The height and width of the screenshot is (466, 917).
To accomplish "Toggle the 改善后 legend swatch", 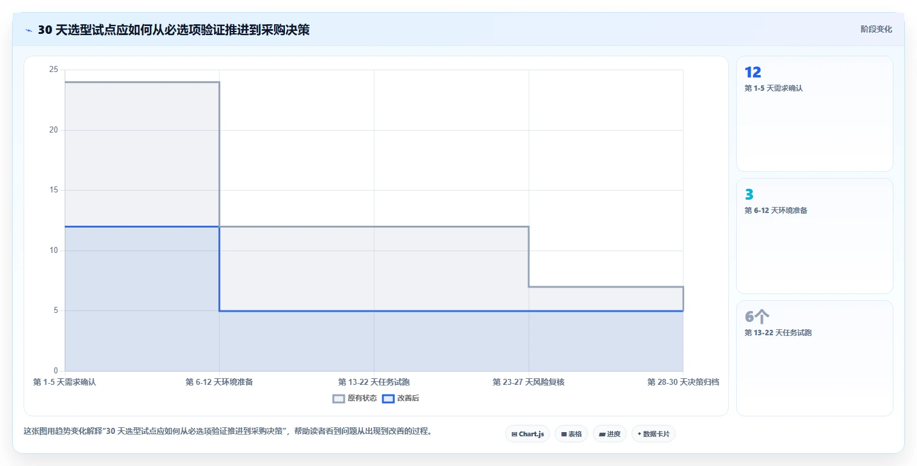I will click(x=388, y=398).
